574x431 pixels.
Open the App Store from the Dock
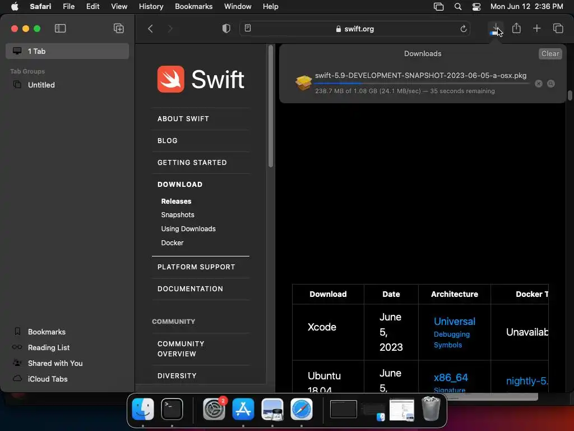243,409
